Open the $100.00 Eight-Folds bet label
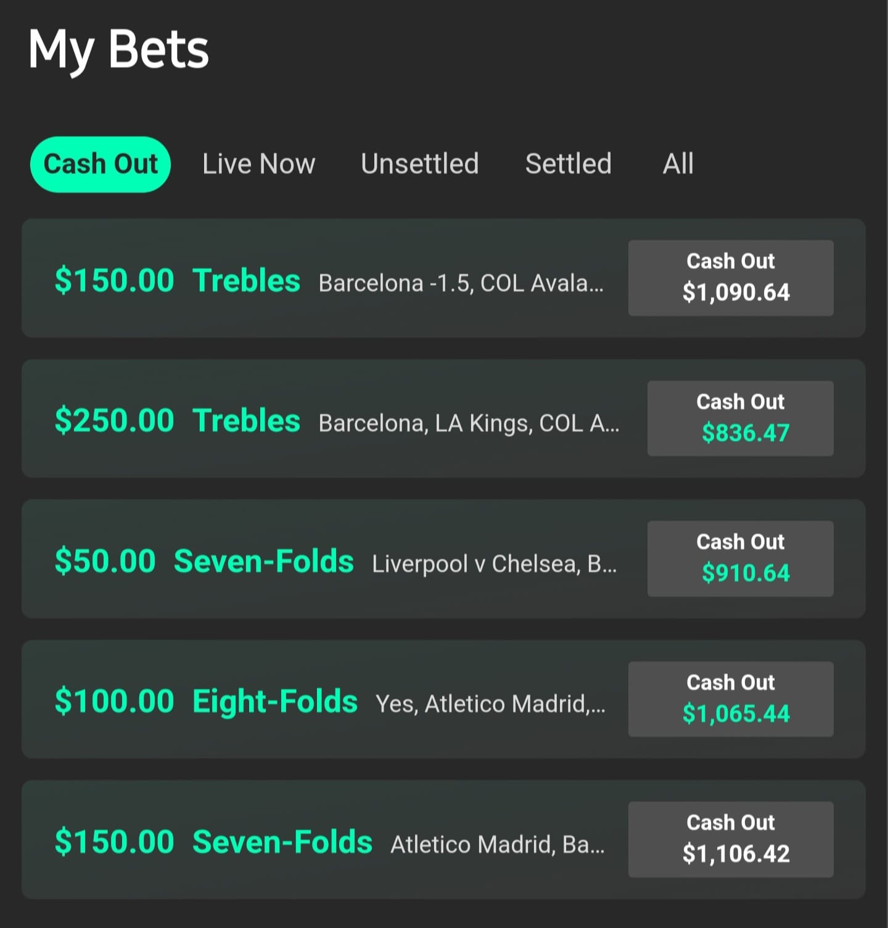 [x=206, y=702]
